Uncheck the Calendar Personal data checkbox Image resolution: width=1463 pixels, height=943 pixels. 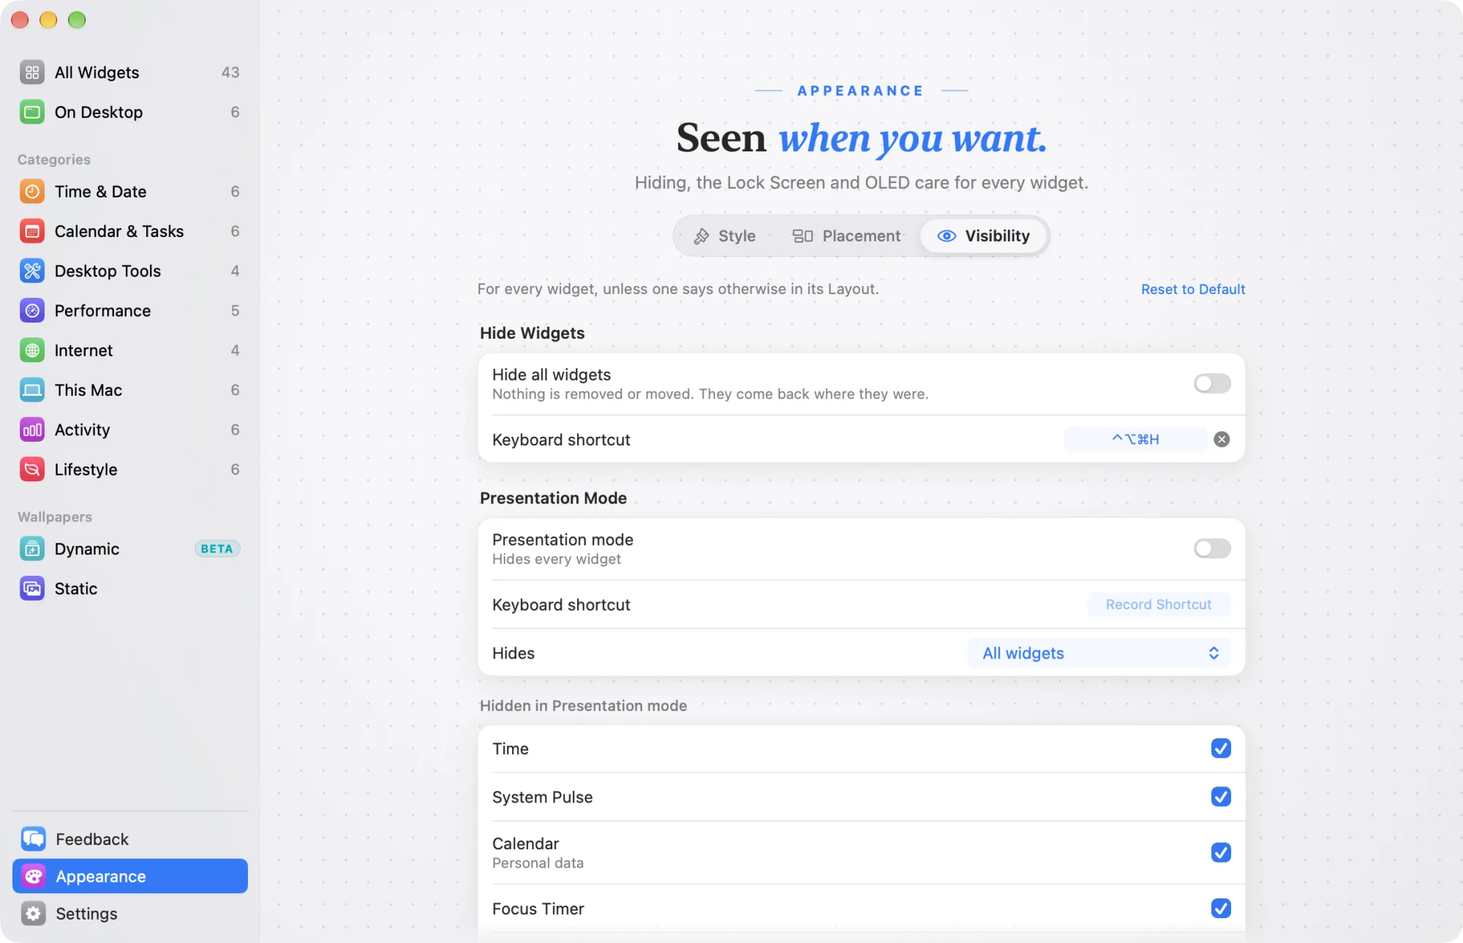[1221, 852]
